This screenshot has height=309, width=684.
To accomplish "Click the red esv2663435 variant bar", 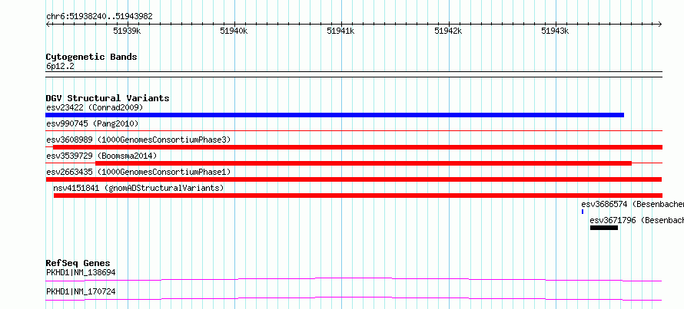I will pyautogui.click(x=354, y=179).
